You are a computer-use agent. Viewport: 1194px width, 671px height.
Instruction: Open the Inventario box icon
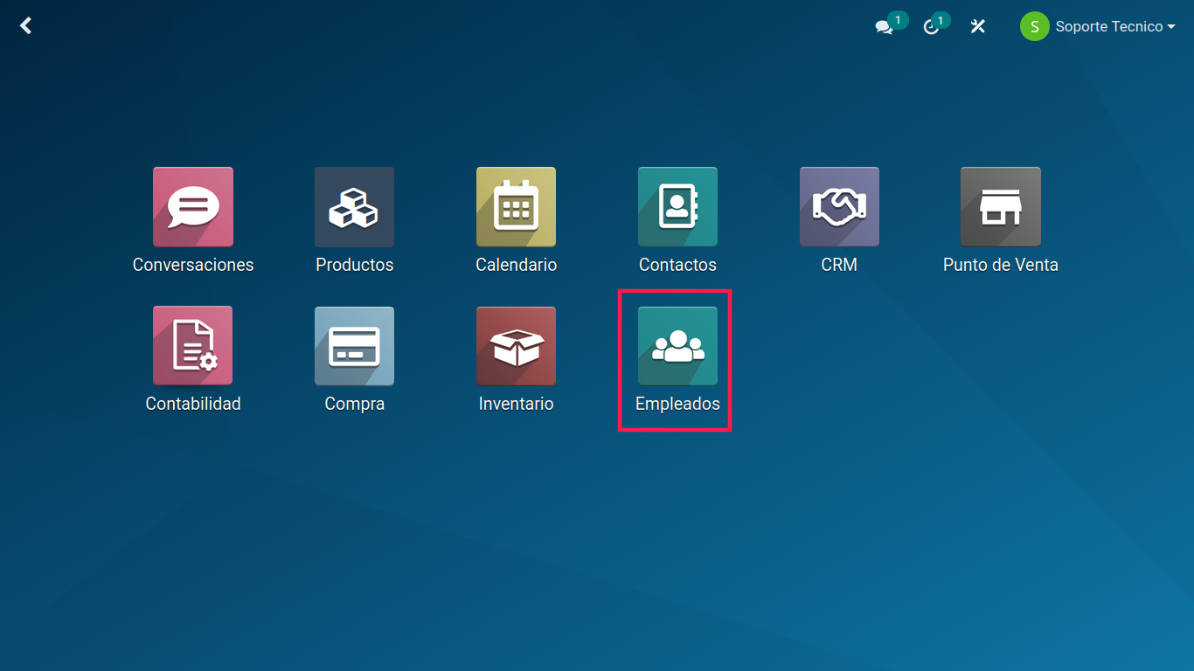pyautogui.click(x=516, y=346)
